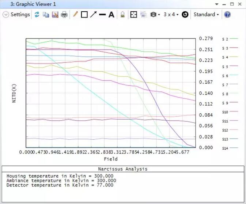Click the Refresh/update icon in the toolbar

(x=37, y=15)
